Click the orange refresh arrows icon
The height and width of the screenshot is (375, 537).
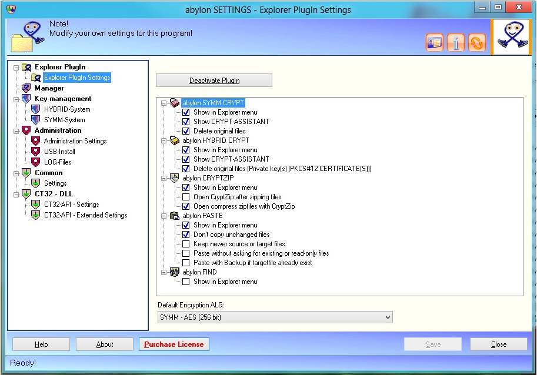click(477, 43)
